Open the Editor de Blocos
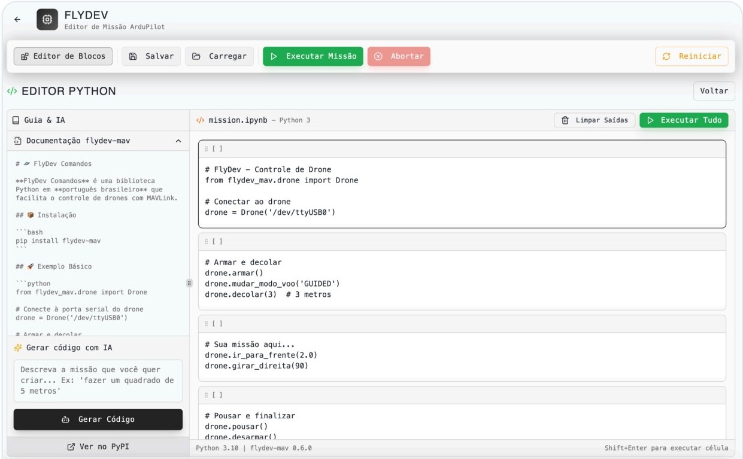Image resolution: width=743 pixels, height=459 pixels. tap(63, 56)
